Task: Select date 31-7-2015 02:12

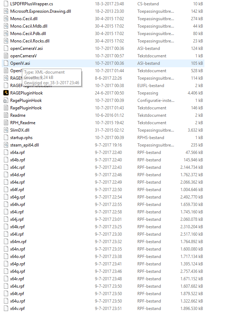Action: [x=109, y=130]
